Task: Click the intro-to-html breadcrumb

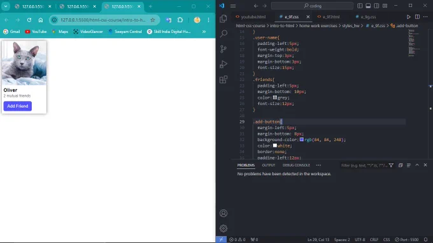Action: coord(282,25)
